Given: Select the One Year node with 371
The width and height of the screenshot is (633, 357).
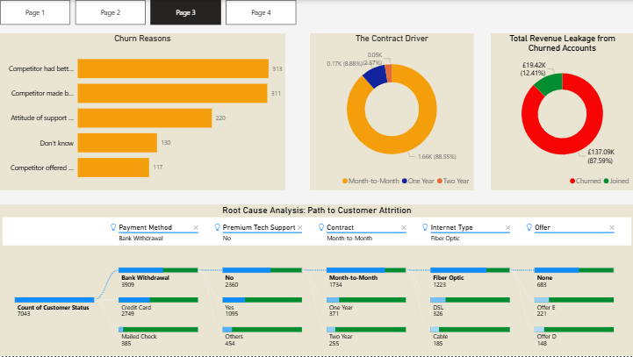Looking at the screenshot, I should pyautogui.click(x=366, y=300).
